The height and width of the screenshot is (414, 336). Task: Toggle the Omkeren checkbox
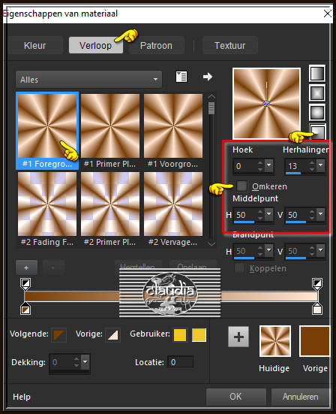(x=241, y=186)
